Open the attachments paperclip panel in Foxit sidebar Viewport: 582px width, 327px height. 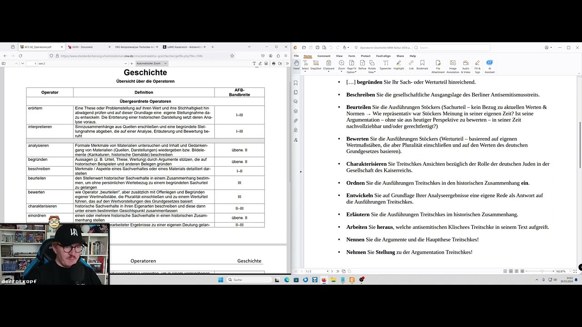pyautogui.click(x=296, y=121)
